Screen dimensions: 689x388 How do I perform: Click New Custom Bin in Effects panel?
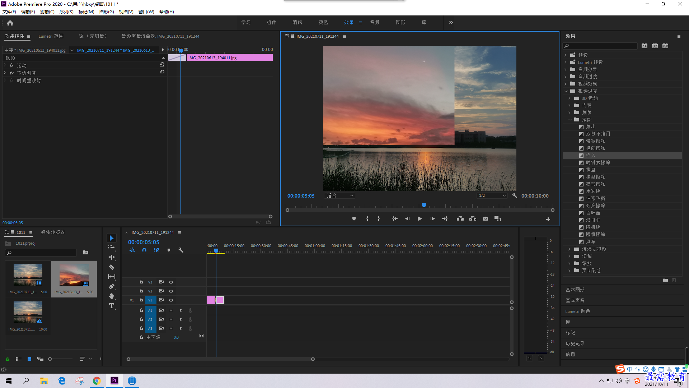tap(665, 280)
